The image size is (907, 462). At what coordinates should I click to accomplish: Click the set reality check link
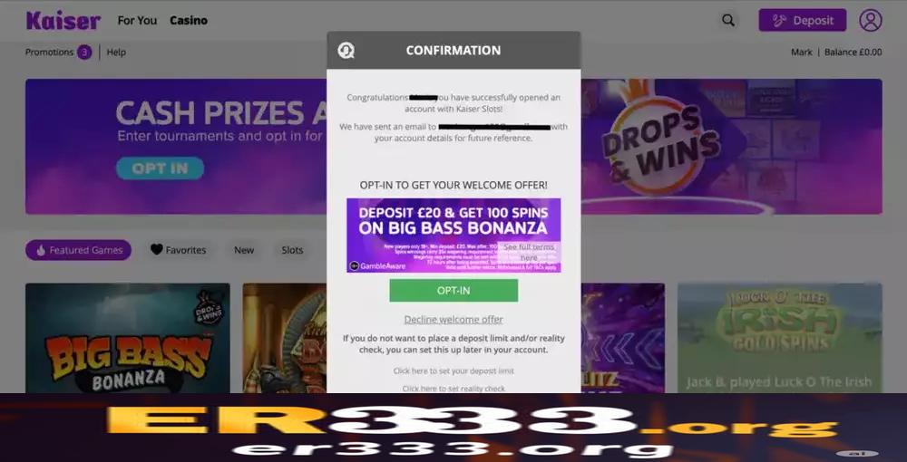click(453, 389)
